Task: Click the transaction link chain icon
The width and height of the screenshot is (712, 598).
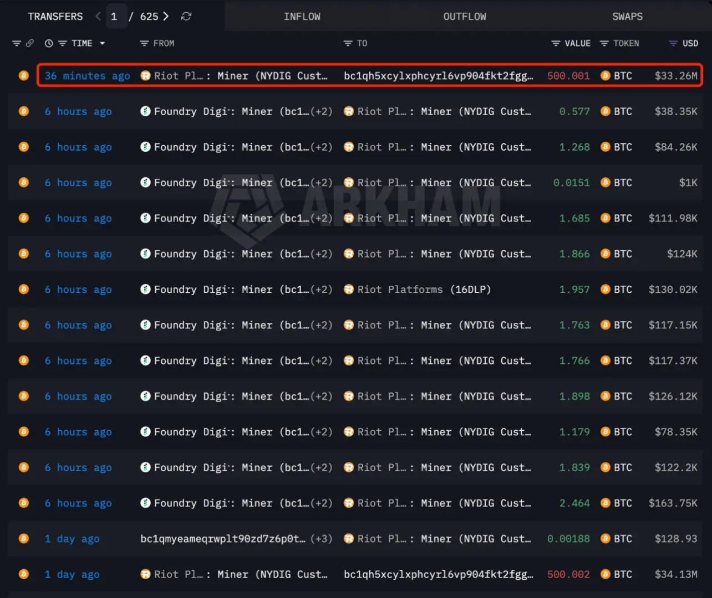Action: 30,43
